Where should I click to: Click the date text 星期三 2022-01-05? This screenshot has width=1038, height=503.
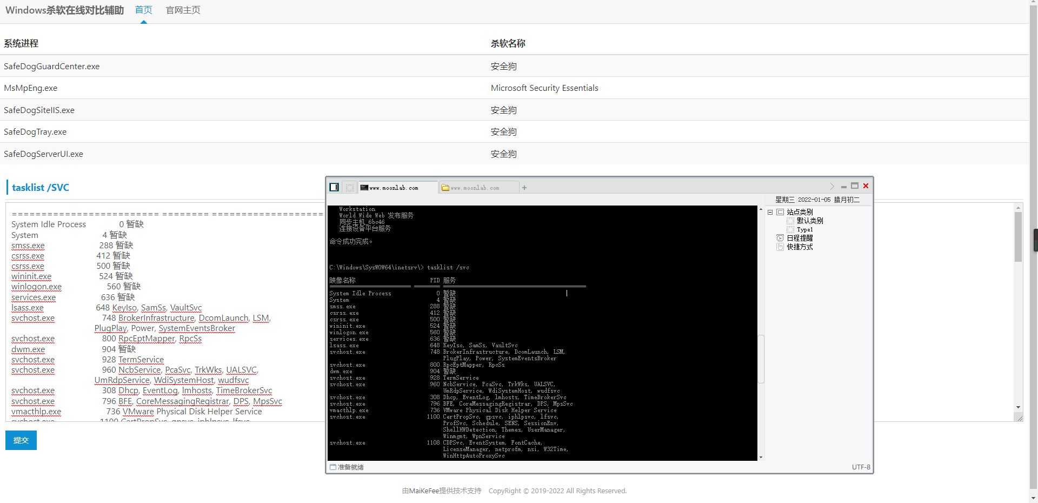coord(803,200)
